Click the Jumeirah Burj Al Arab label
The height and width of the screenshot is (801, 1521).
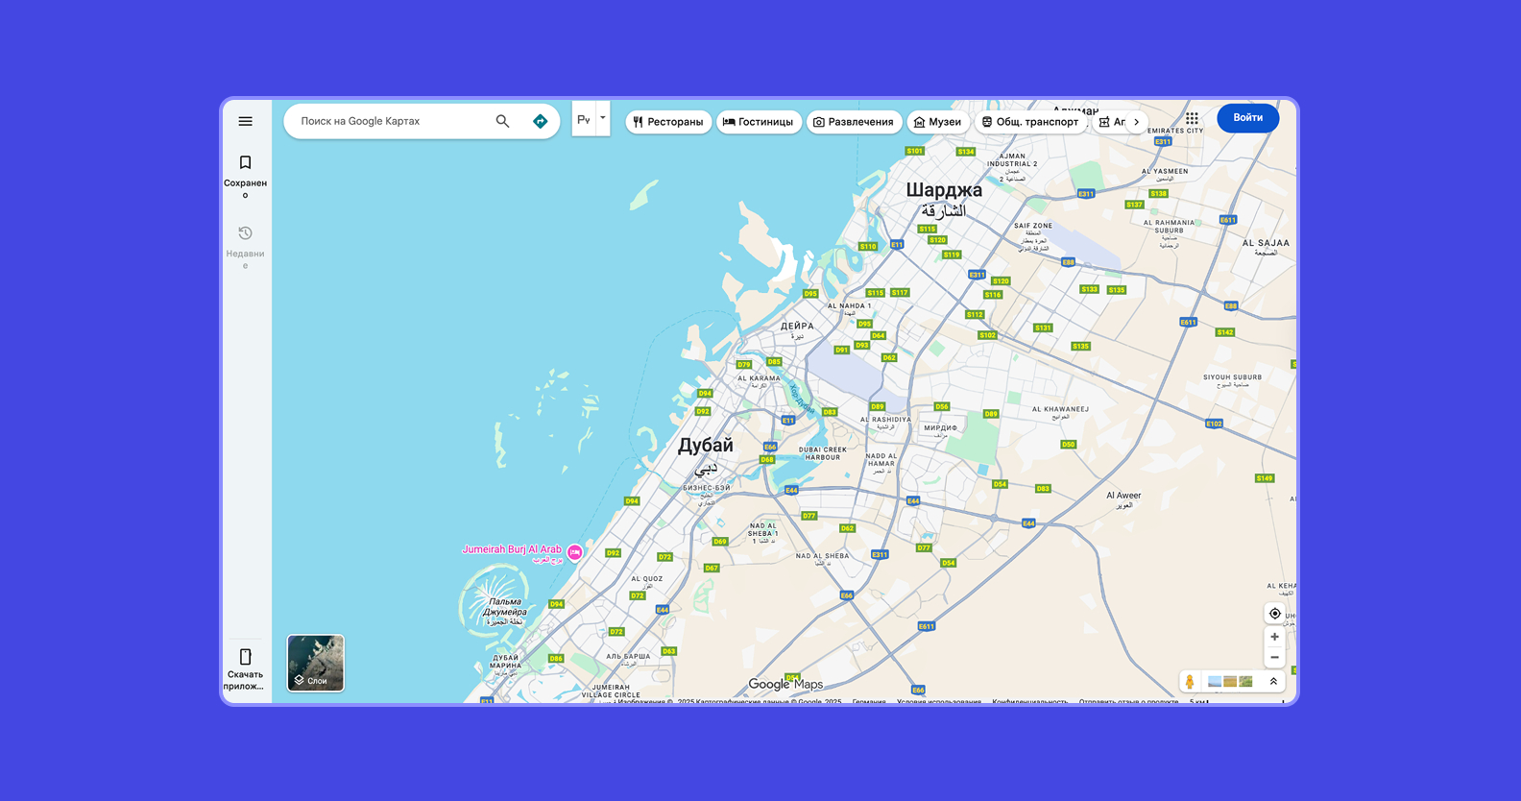(x=512, y=549)
